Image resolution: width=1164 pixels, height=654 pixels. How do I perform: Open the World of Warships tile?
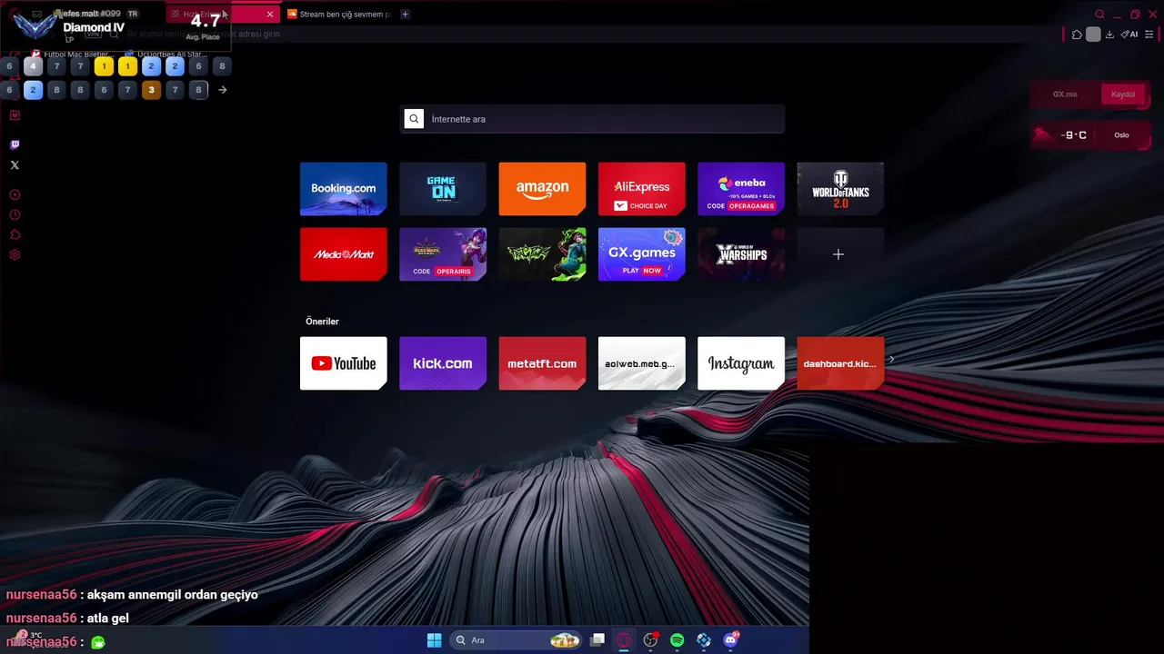[741, 254]
